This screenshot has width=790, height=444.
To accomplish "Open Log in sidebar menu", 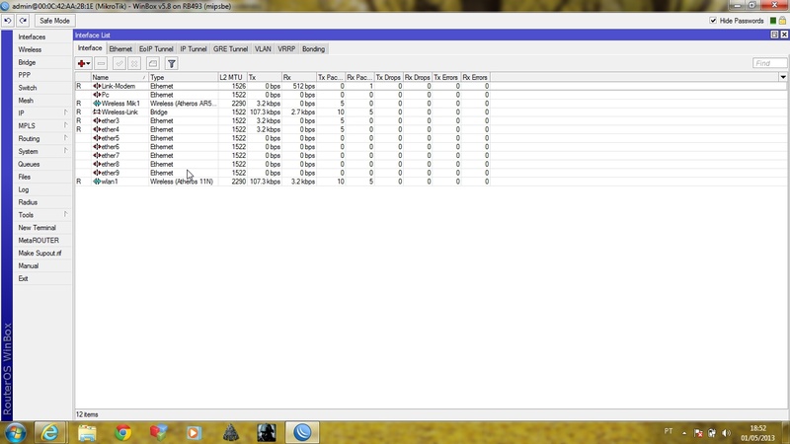I will click(42, 189).
